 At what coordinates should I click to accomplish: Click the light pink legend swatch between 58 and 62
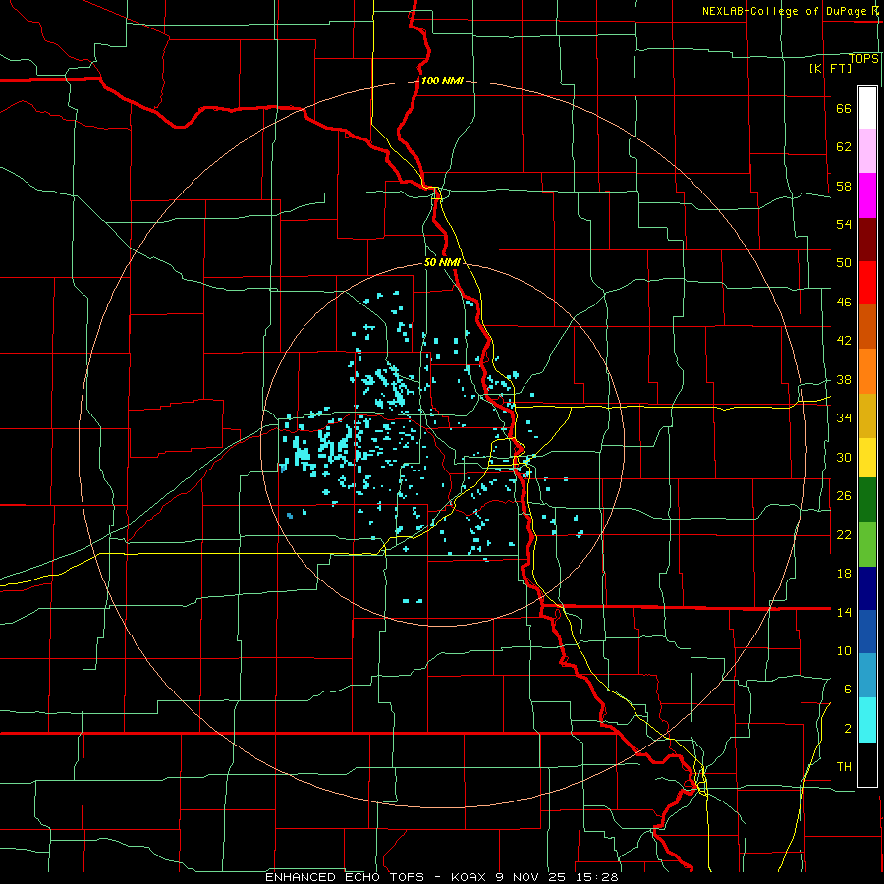pos(867,150)
